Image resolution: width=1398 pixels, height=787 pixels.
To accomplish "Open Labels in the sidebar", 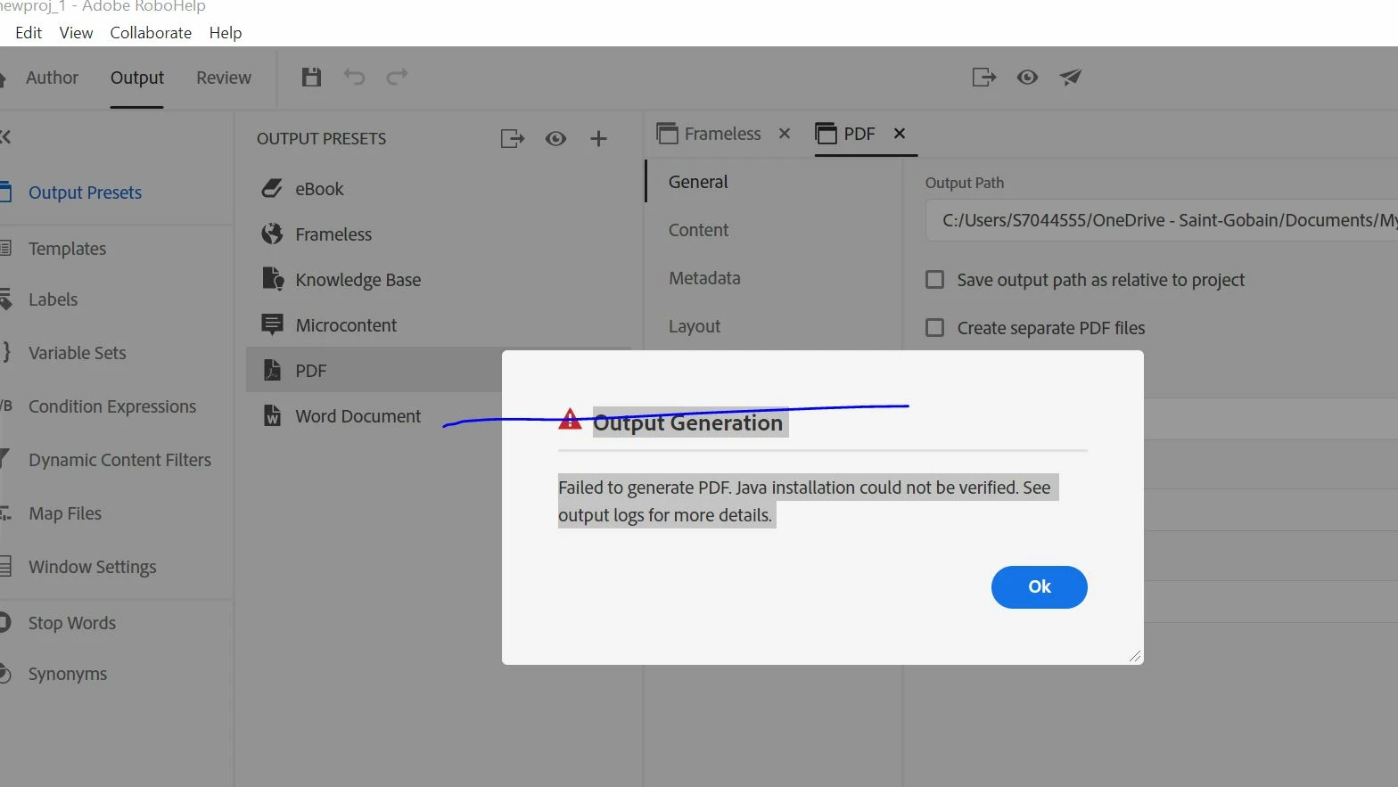I will [53, 299].
